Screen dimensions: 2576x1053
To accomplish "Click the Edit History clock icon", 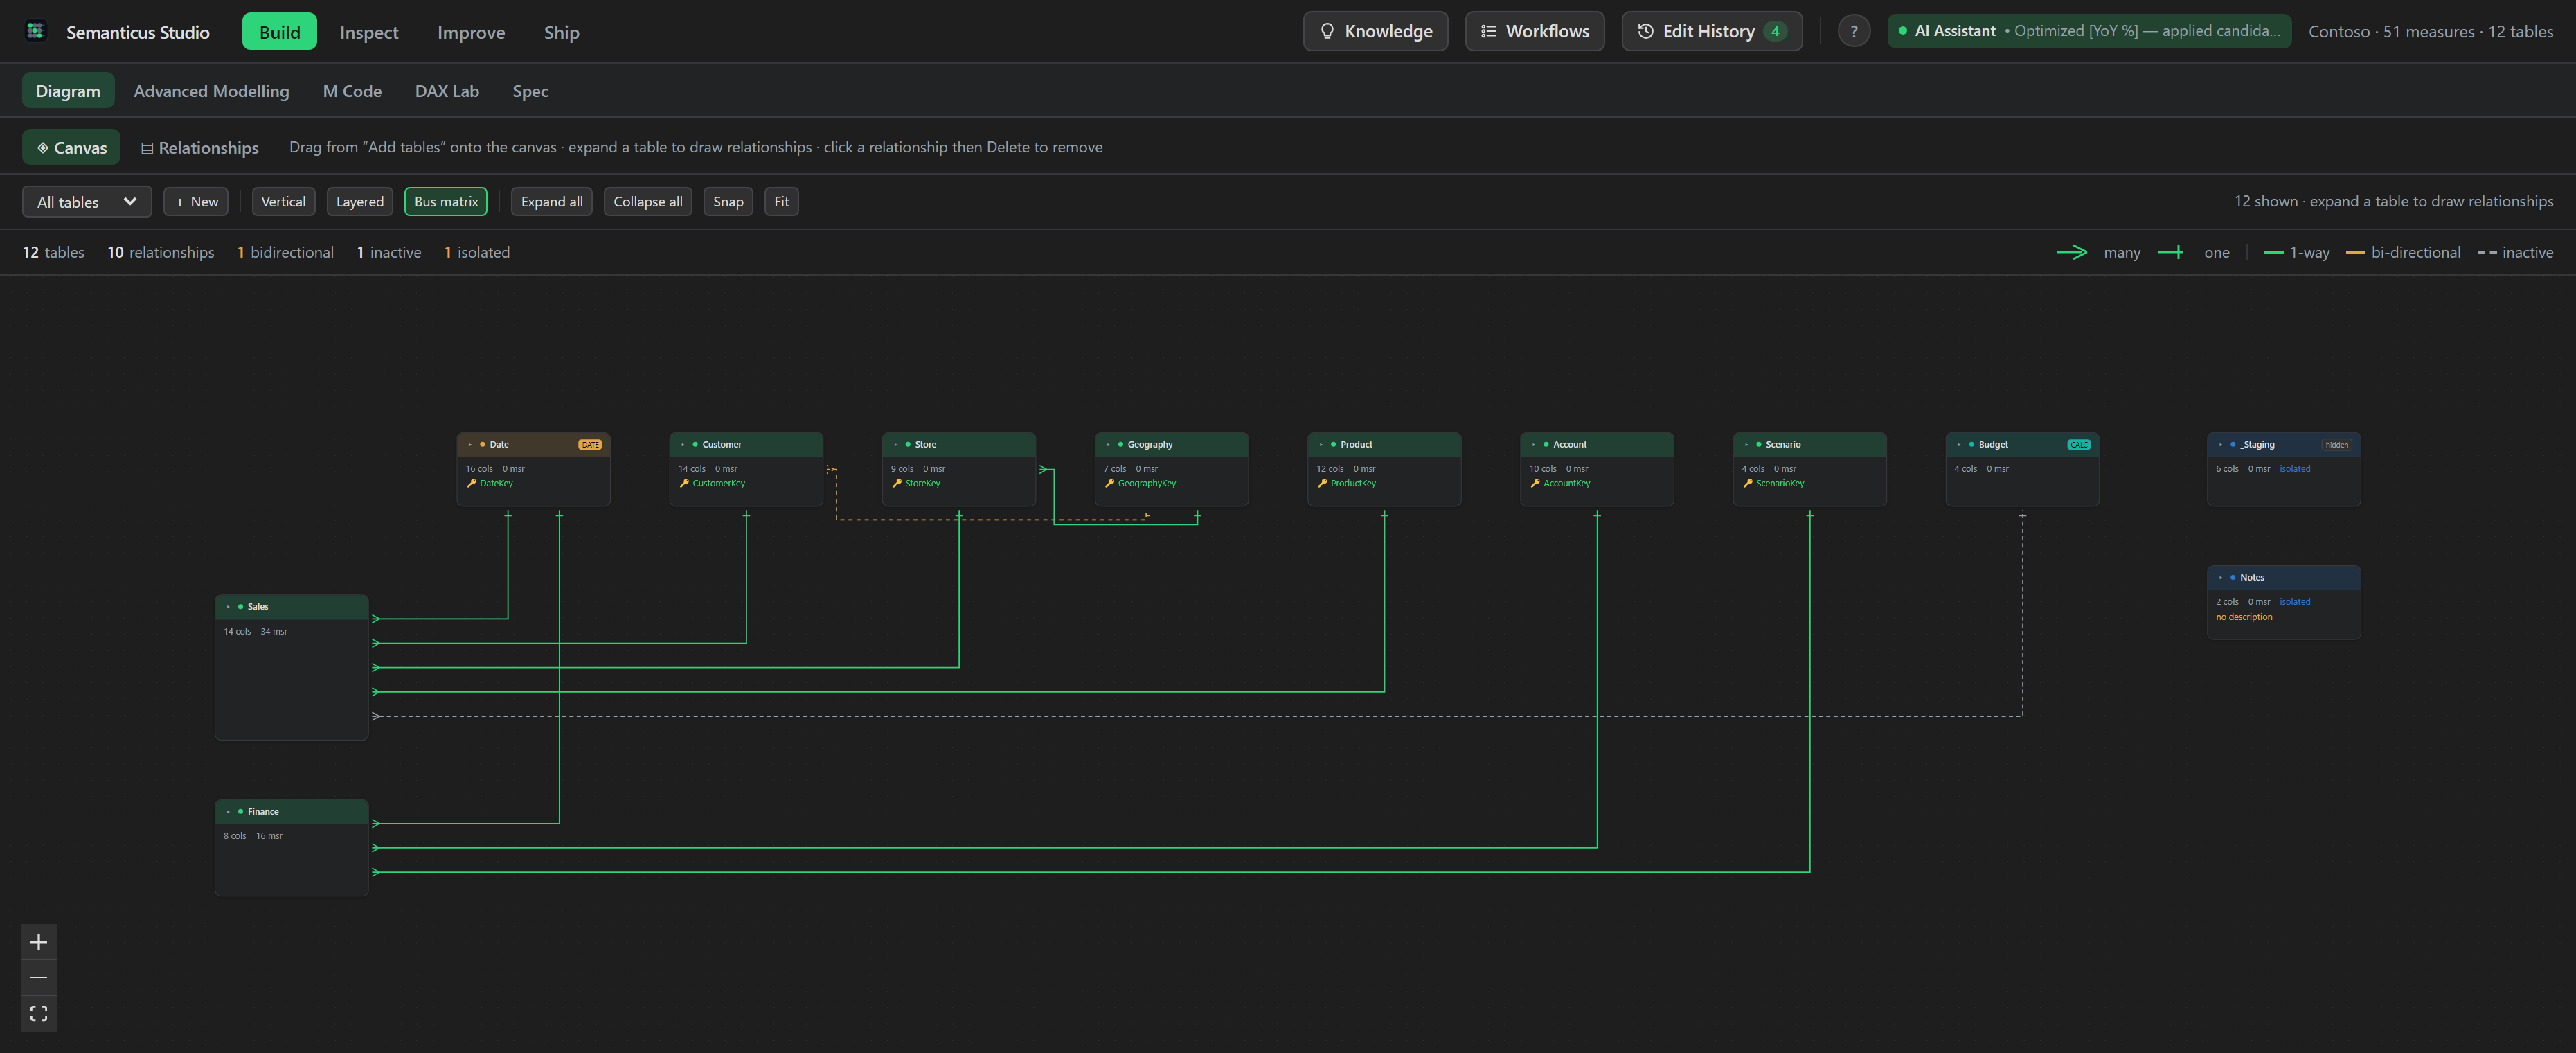I will point(1645,31).
